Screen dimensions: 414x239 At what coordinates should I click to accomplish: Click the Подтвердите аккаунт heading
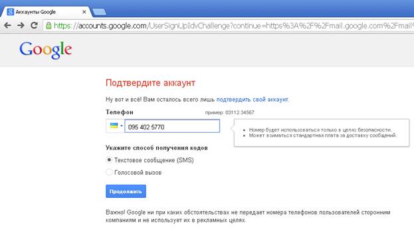click(x=150, y=83)
